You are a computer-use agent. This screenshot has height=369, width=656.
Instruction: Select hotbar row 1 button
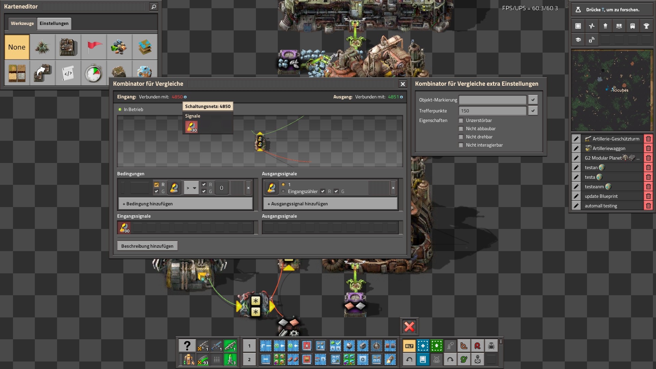249,346
